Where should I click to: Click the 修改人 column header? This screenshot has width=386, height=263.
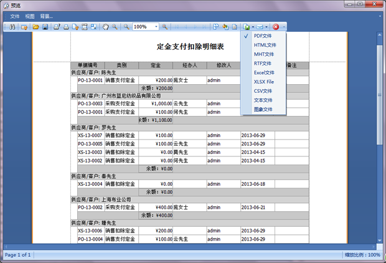click(224, 65)
